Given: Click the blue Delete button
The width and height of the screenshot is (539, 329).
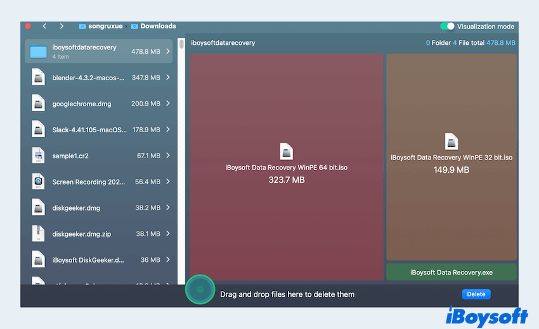Looking at the screenshot, I should (476, 294).
